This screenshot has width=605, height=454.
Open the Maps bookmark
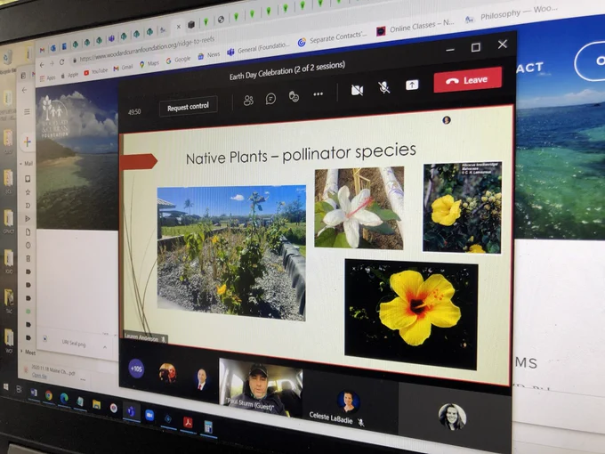(149, 64)
